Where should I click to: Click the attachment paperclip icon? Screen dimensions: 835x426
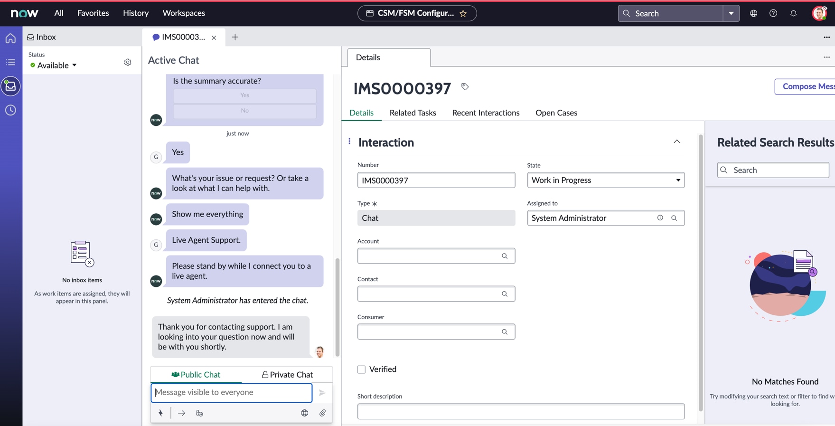pos(322,413)
